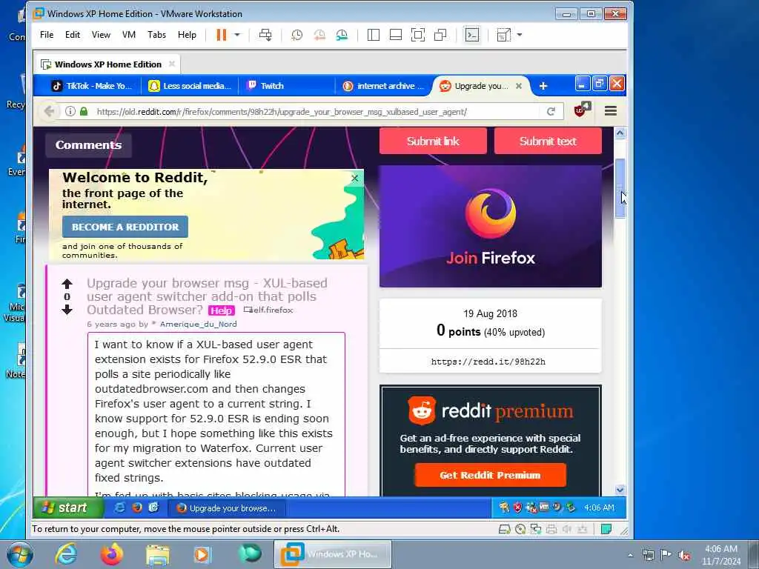759x569 pixels.
Task: Enter VMware full screen mode
Action: click(x=418, y=35)
